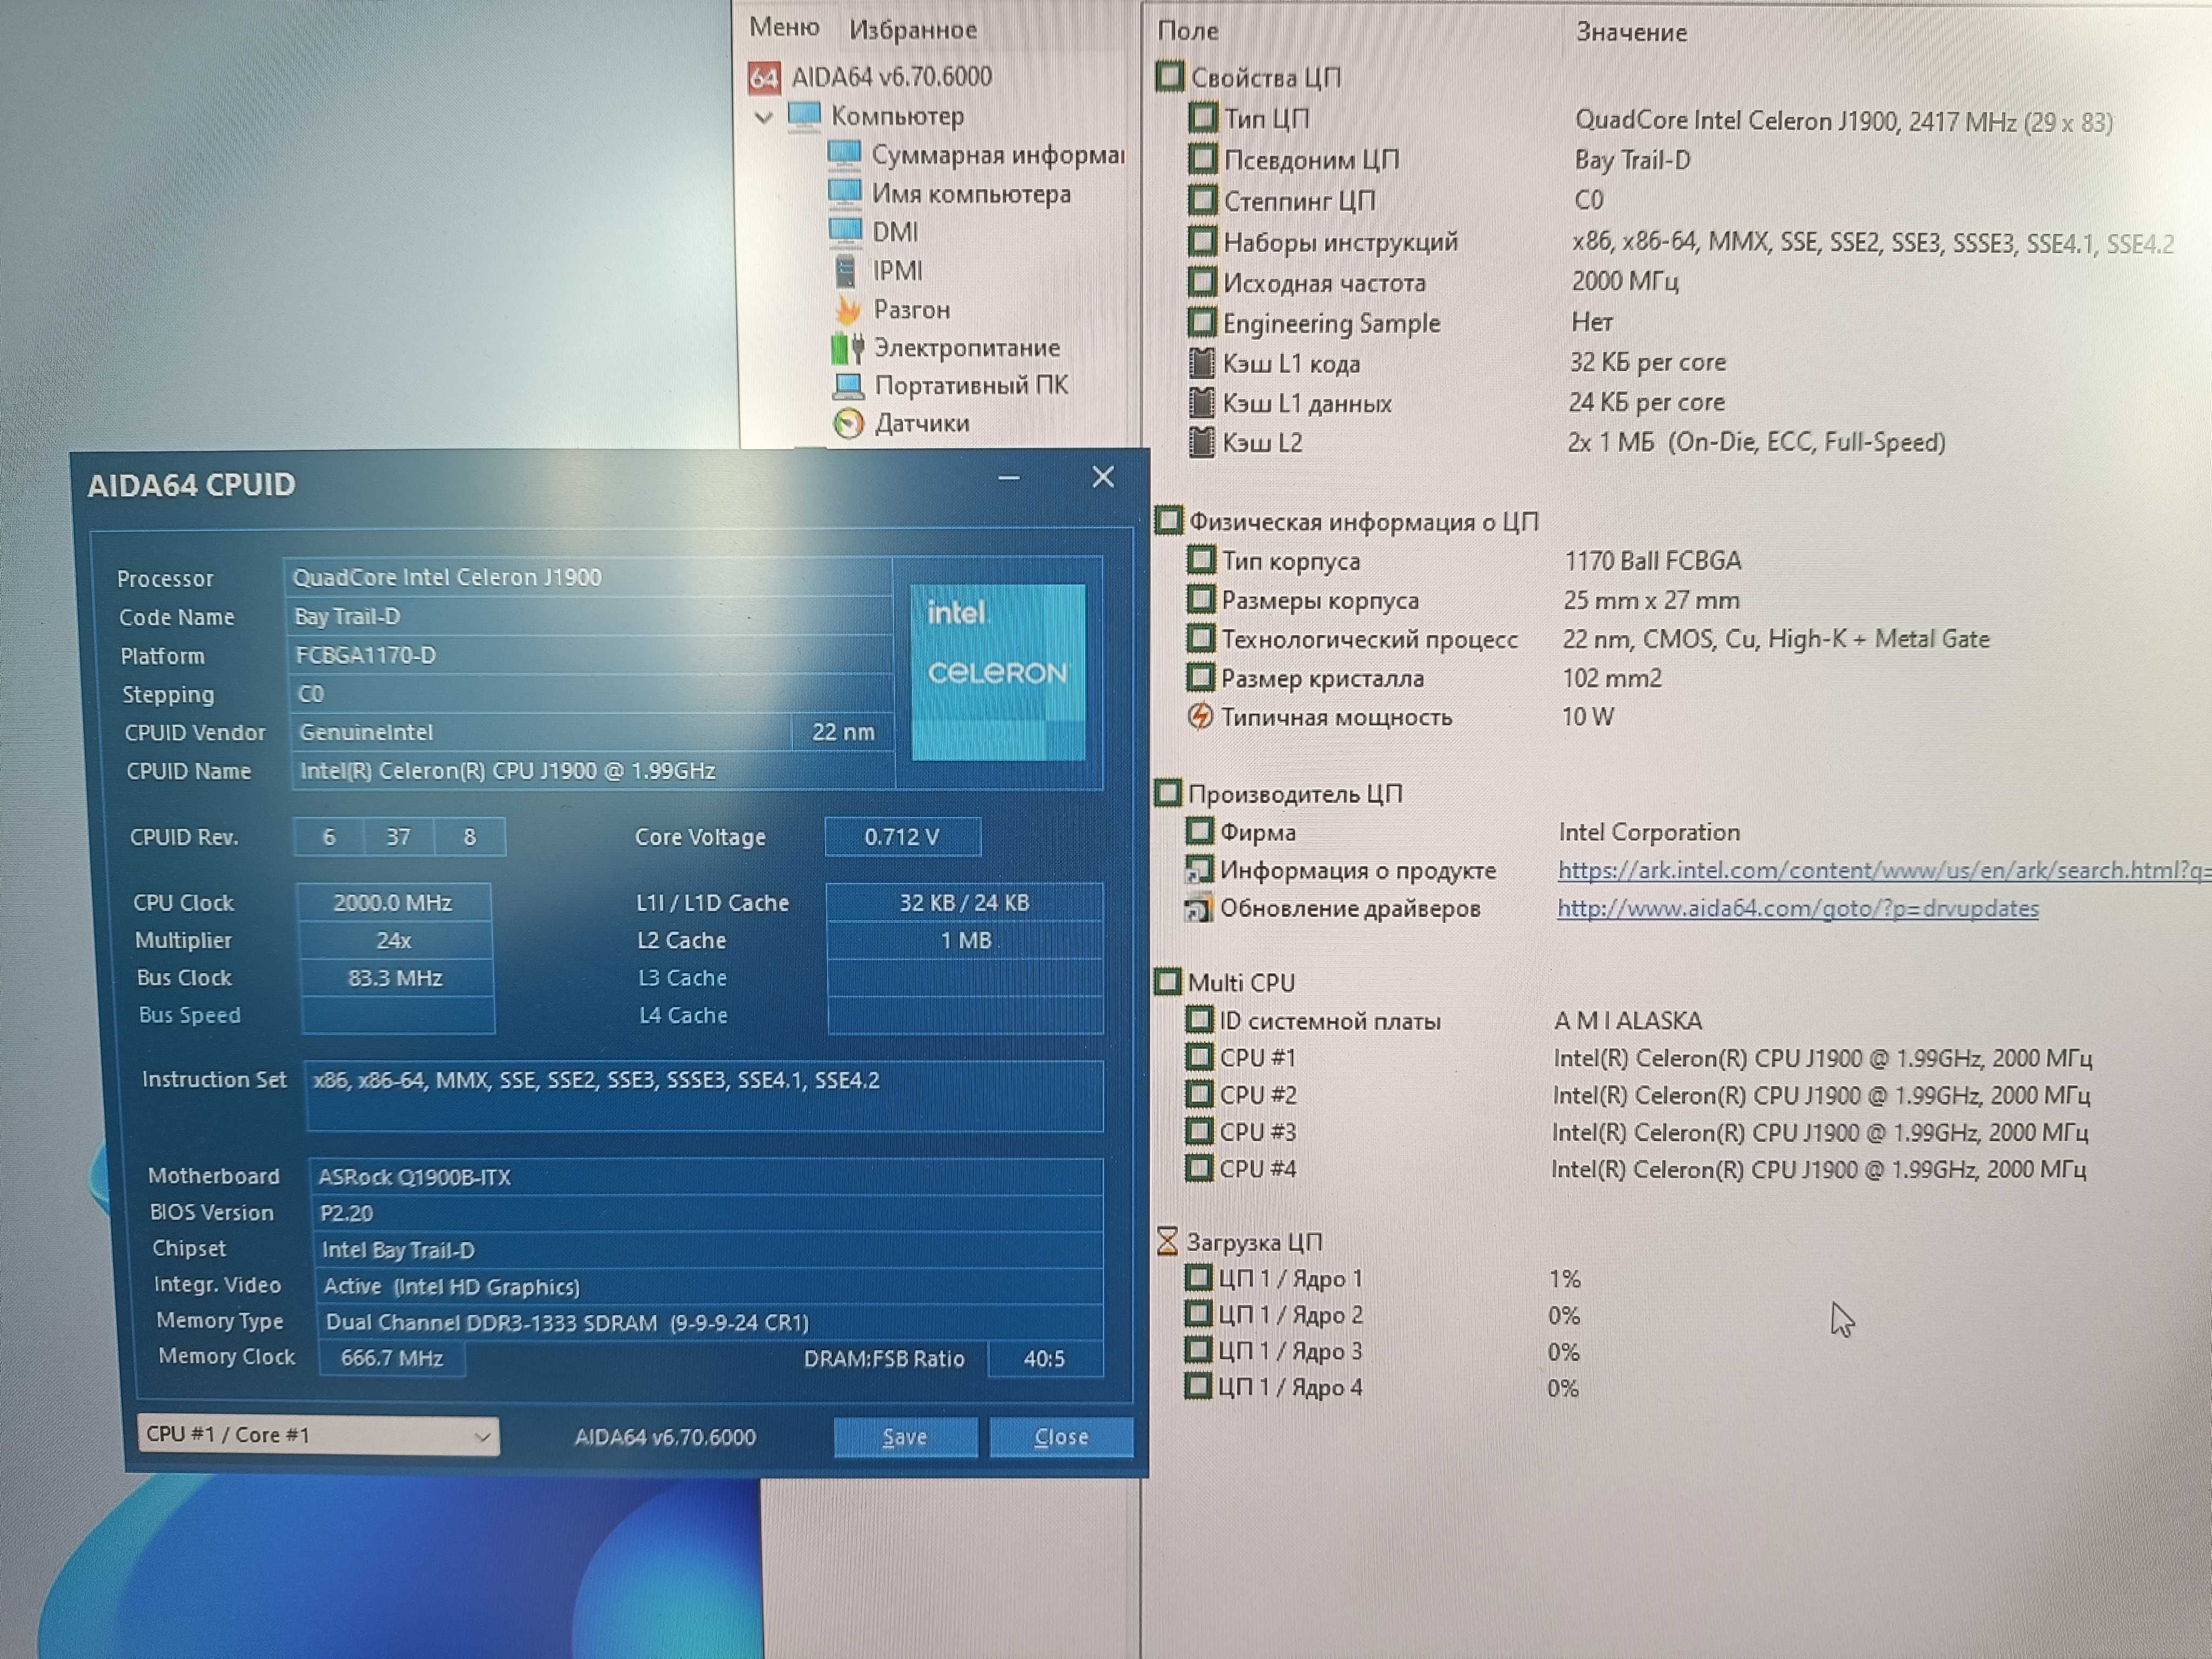Click the Производитель ЦП section icon

pos(1167,792)
